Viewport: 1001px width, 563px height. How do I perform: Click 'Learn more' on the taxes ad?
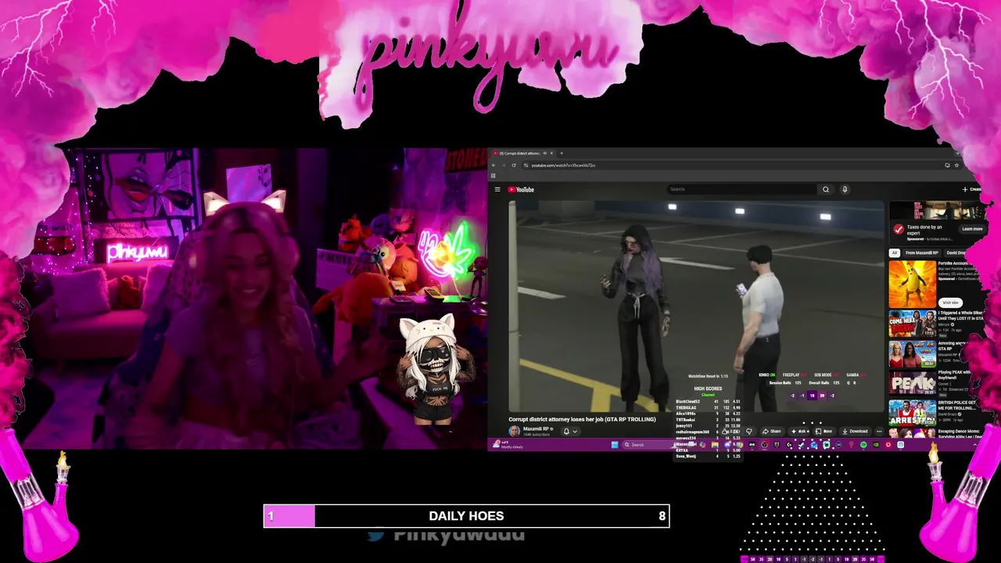pos(972,229)
